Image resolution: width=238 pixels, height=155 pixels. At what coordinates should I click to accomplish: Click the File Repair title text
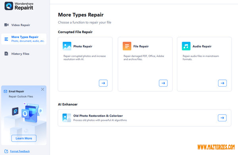pyautogui.click(x=141, y=46)
